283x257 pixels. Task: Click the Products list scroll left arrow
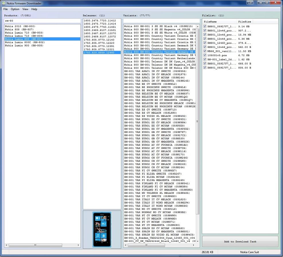tap(7, 245)
